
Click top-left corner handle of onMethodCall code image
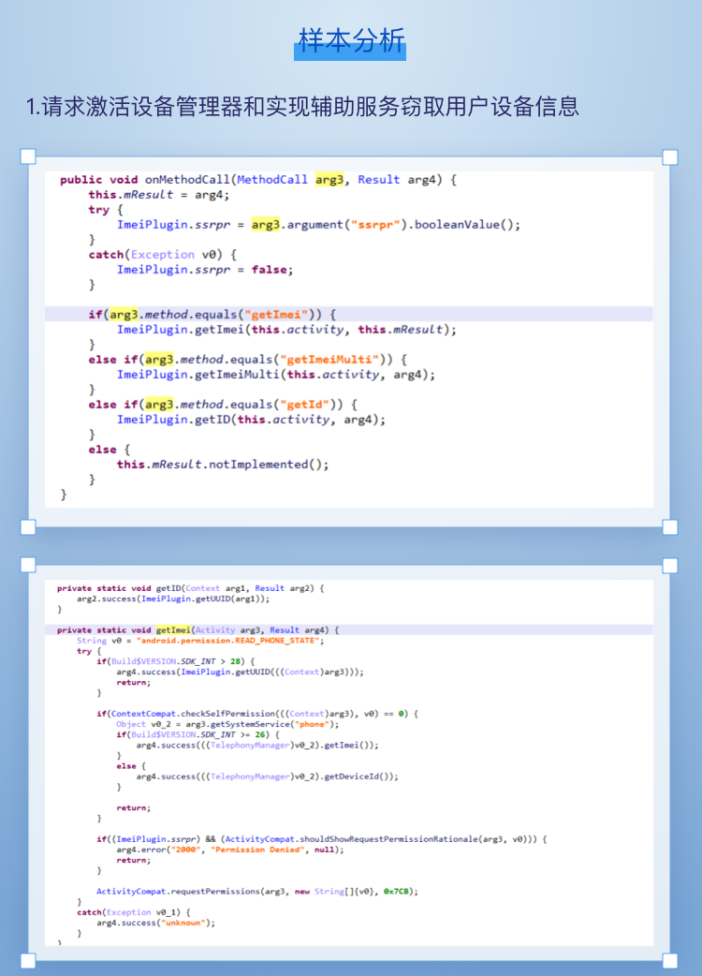click(x=28, y=156)
